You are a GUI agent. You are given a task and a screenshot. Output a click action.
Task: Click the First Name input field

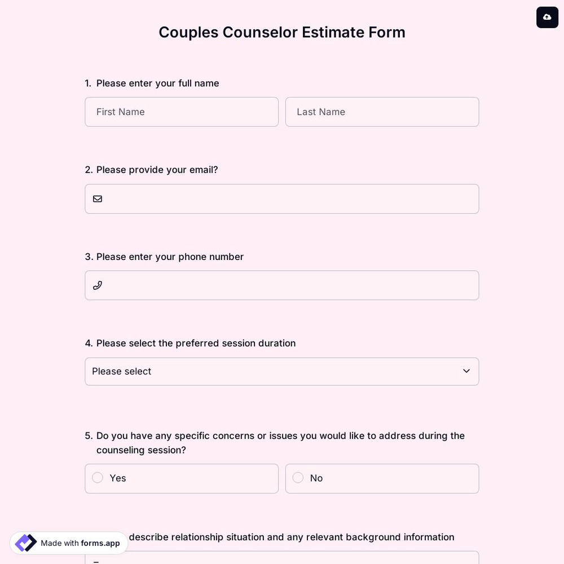tap(182, 112)
